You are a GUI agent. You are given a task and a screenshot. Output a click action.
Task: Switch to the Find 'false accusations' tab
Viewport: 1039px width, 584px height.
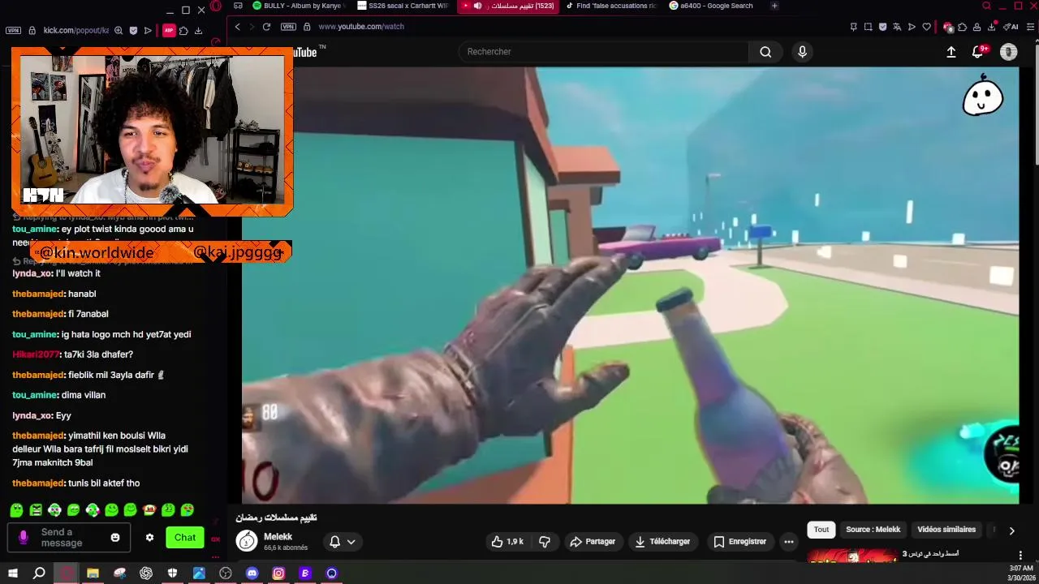(611, 6)
